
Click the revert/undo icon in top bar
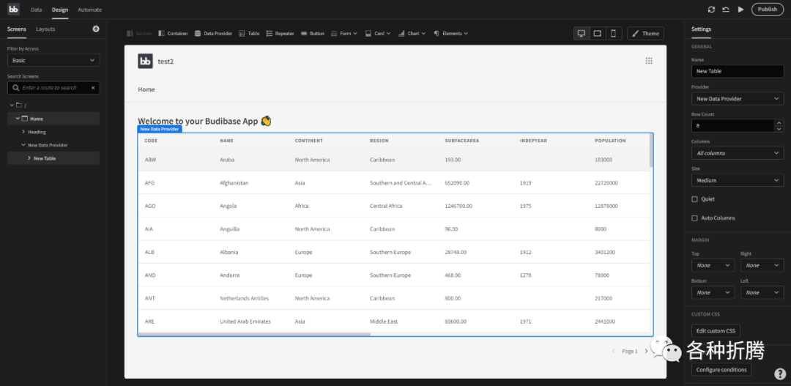[x=726, y=10]
